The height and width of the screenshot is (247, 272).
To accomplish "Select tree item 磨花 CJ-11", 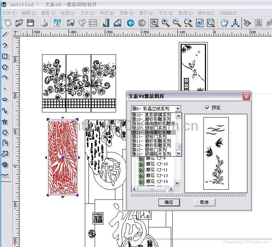I will pyautogui.click(x=157, y=170).
